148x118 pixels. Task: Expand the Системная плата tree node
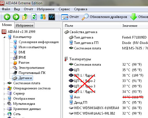tap(4, 83)
